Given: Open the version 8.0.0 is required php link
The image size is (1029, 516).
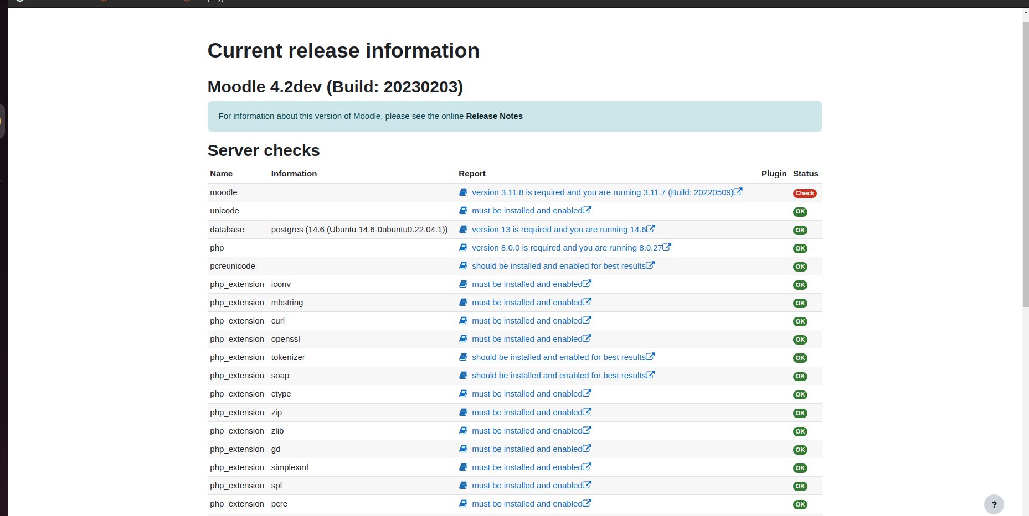Looking at the screenshot, I should pyautogui.click(x=567, y=248).
